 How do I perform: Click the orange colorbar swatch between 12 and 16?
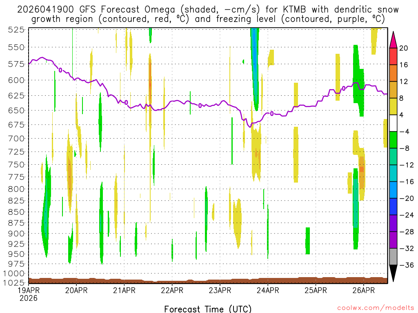(x=393, y=73)
